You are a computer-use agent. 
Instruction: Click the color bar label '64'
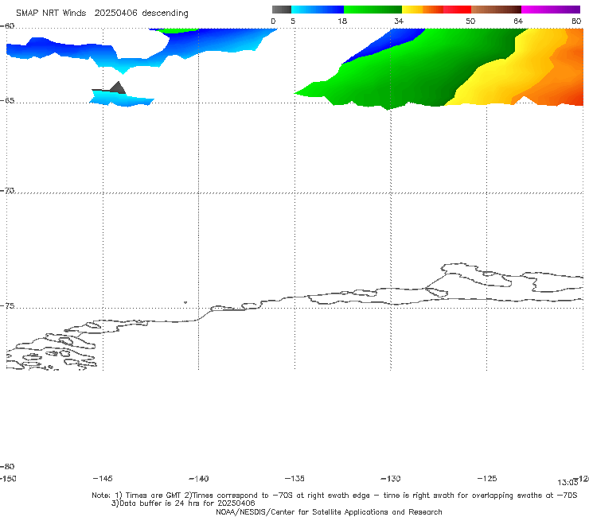pos(518,21)
